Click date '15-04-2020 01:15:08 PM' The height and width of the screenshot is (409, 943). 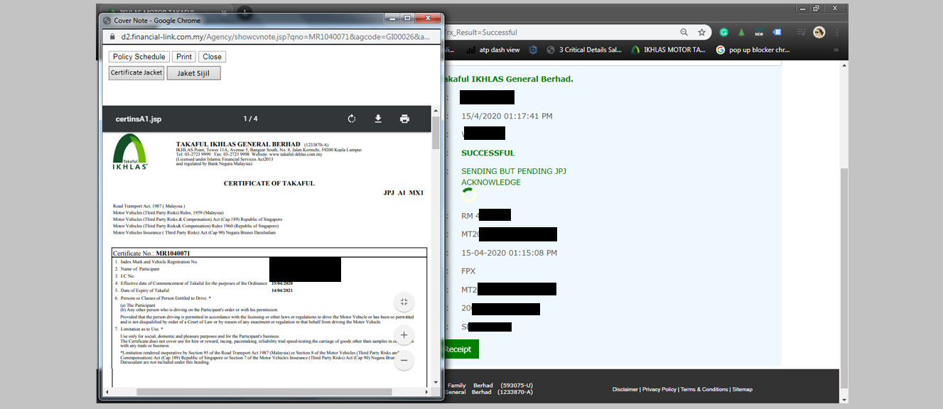click(x=509, y=252)
